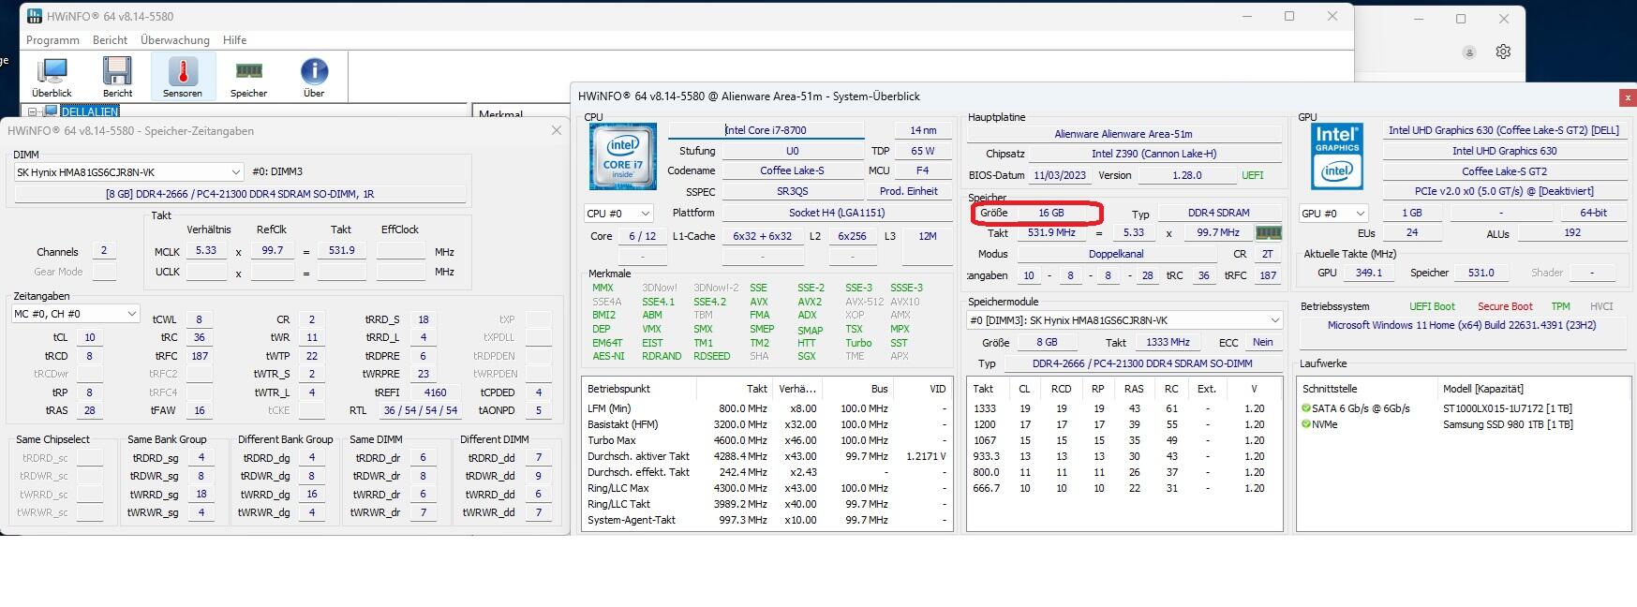
Task: Click the TDP 65 W value
Action: click(x=922, y=151)
